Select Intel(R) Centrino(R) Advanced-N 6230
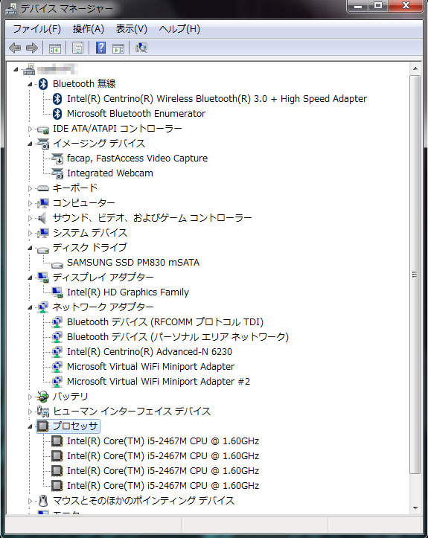Viewport: 428px width, 538px height. pyautogui.click(x=150, y=352)
